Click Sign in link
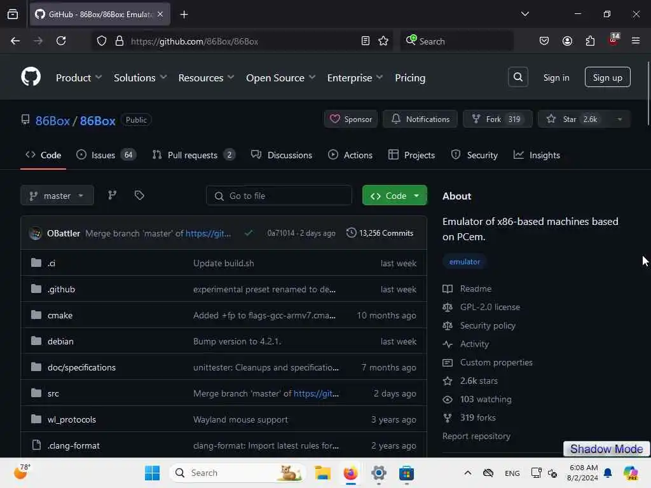Screen dimensions: 651x488 click(556, 78)
